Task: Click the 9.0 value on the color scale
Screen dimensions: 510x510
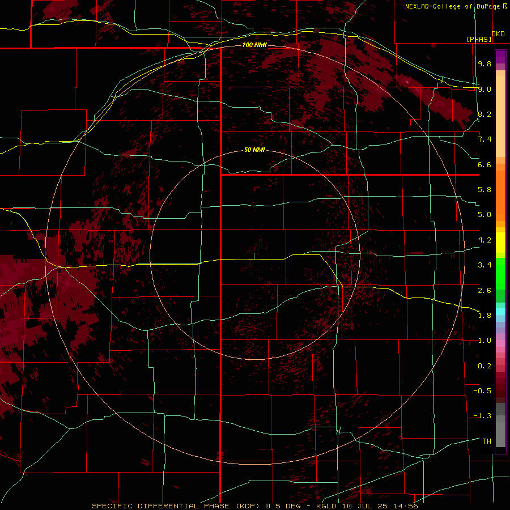Action: pyautogui.click(x=484, y=89)
